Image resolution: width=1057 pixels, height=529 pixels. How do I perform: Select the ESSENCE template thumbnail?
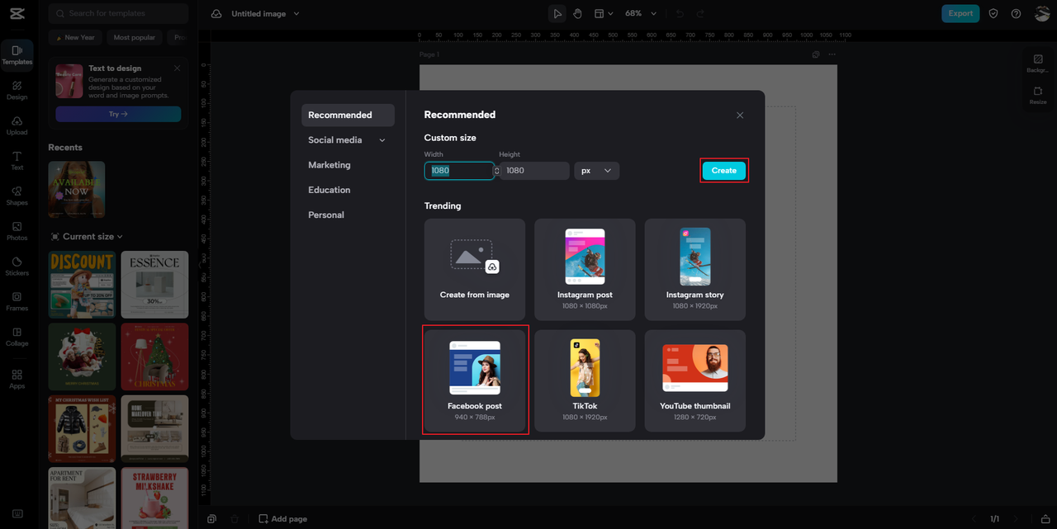(x=154, y=285)
